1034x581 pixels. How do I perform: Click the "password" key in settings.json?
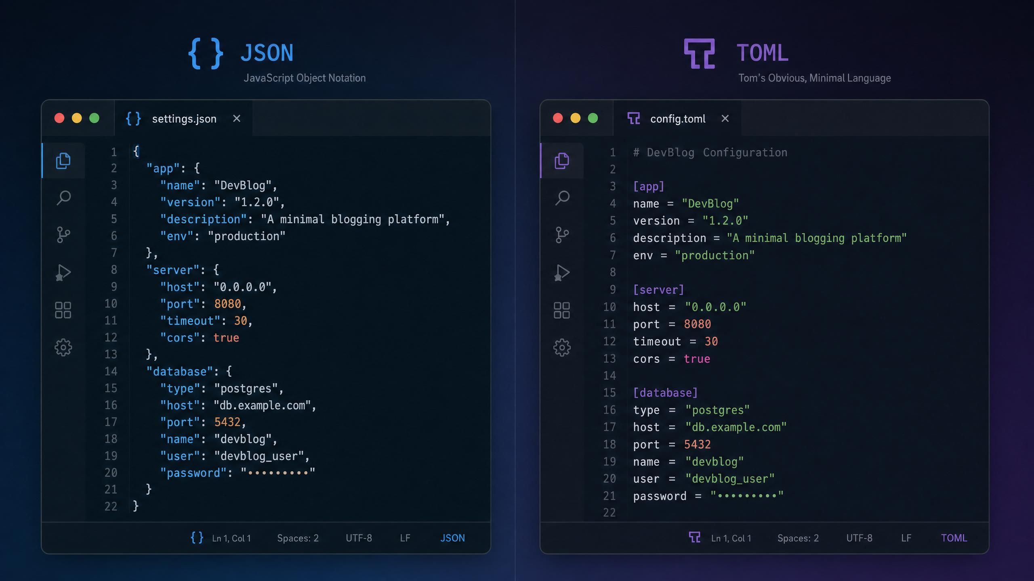pyautogui.click(x=193, y=473)
